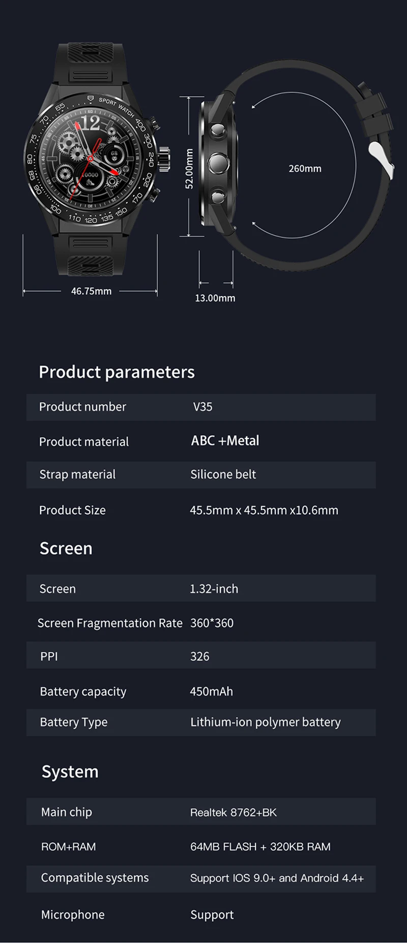Click the large 12 numeral on the dial
The height and width of the screenshot is (943, 407).
pyautogui.click(x=90, y=123)
